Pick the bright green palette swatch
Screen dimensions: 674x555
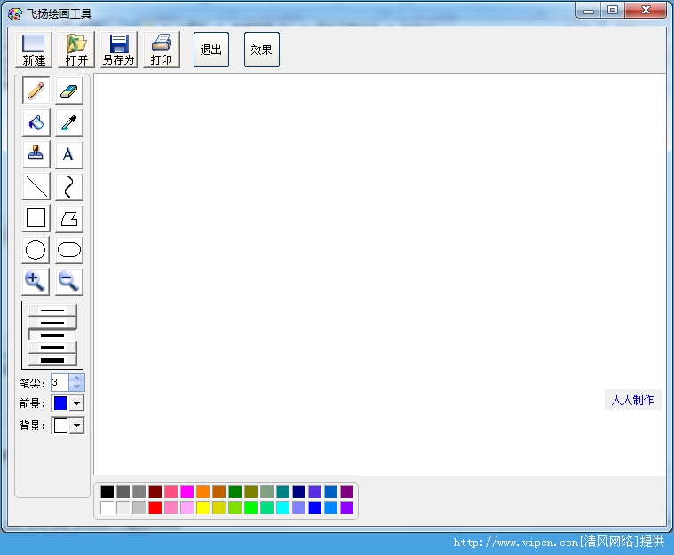tap(250, 508)
